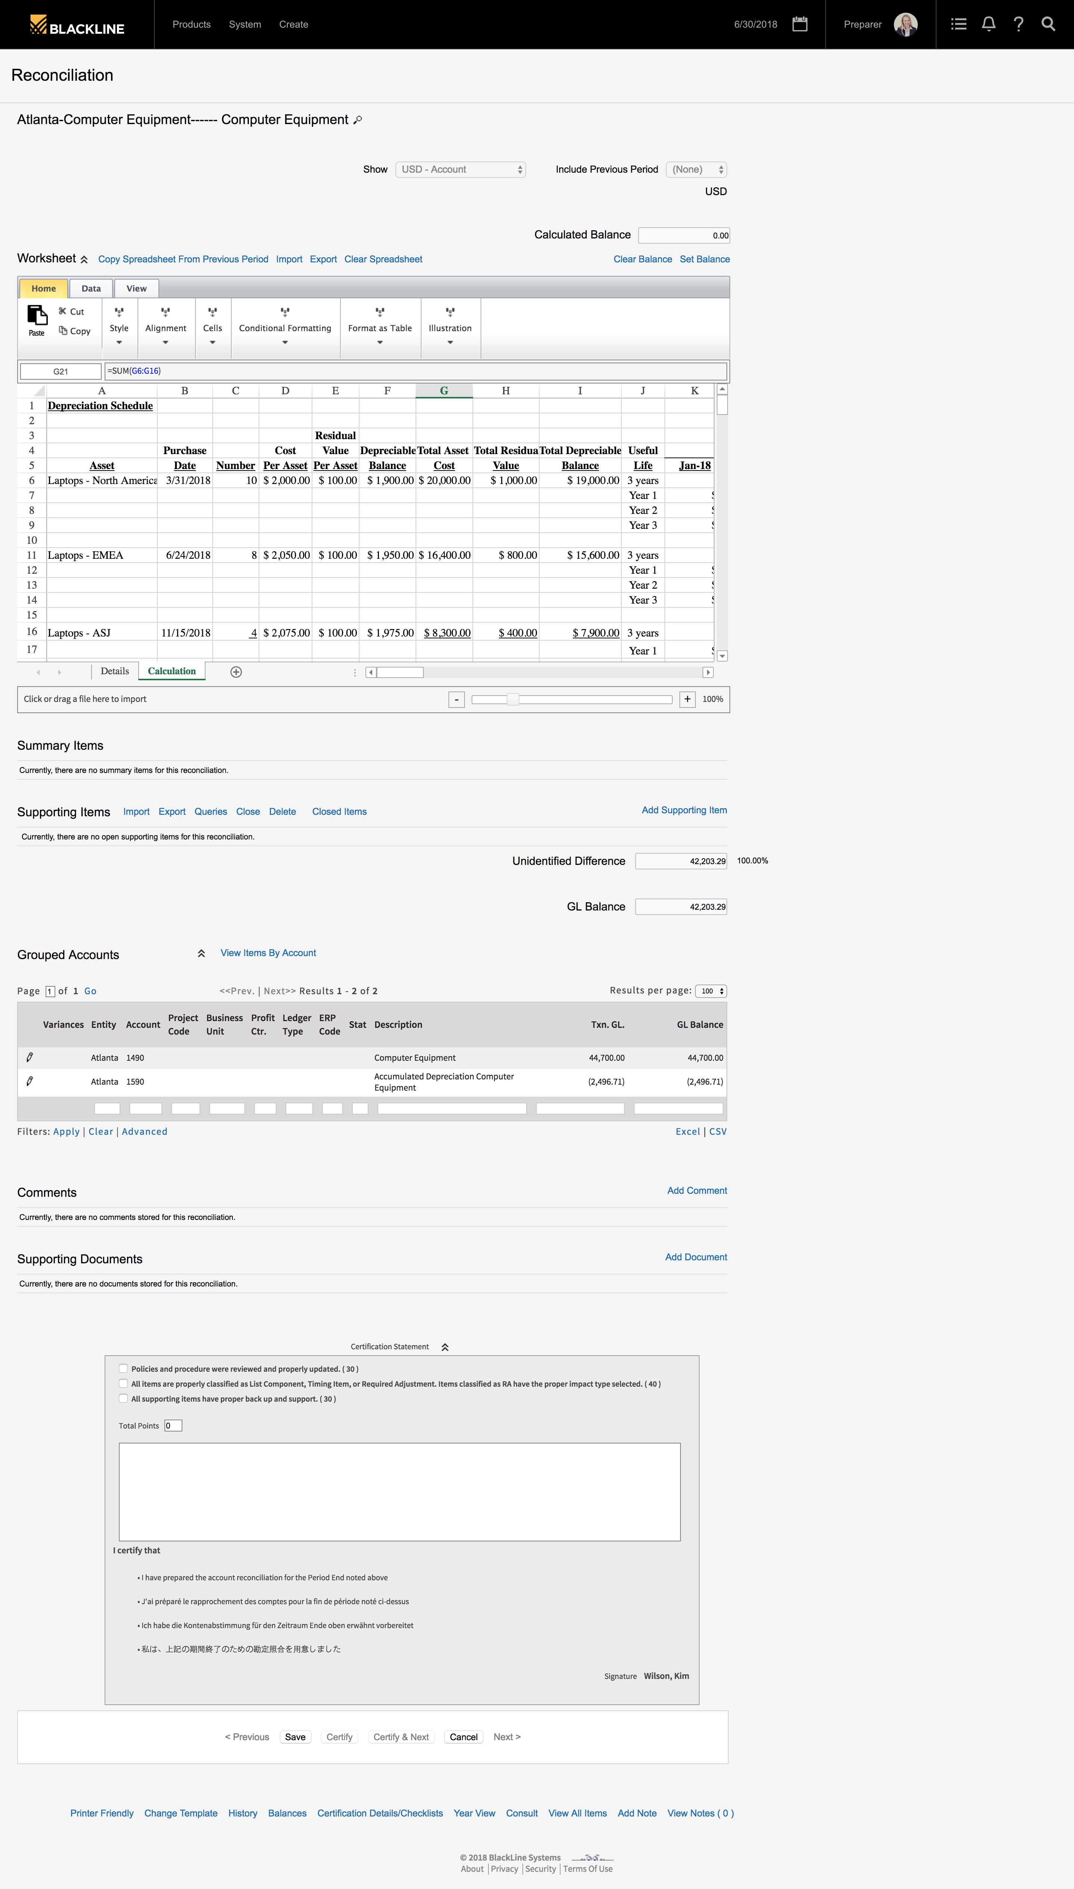Click the BlackLine logo

(77, 26)
